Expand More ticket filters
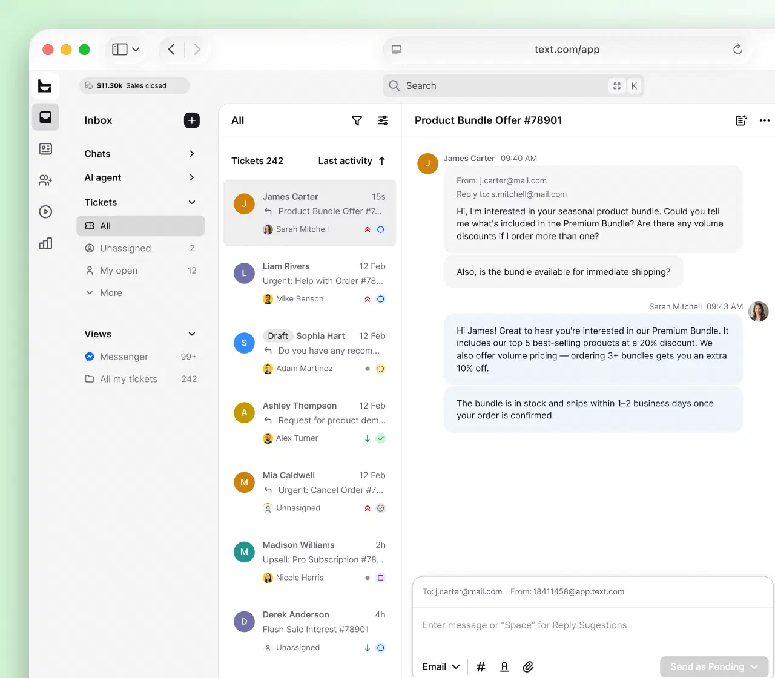 [x=104, y=293]
